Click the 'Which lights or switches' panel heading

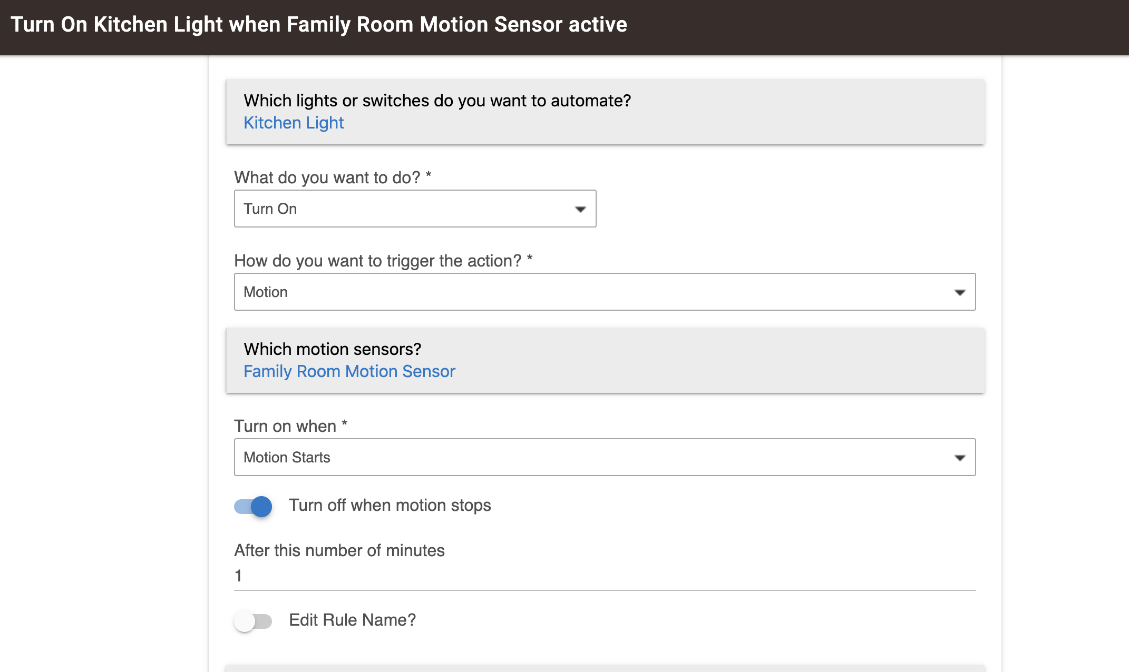pos(437,101)
